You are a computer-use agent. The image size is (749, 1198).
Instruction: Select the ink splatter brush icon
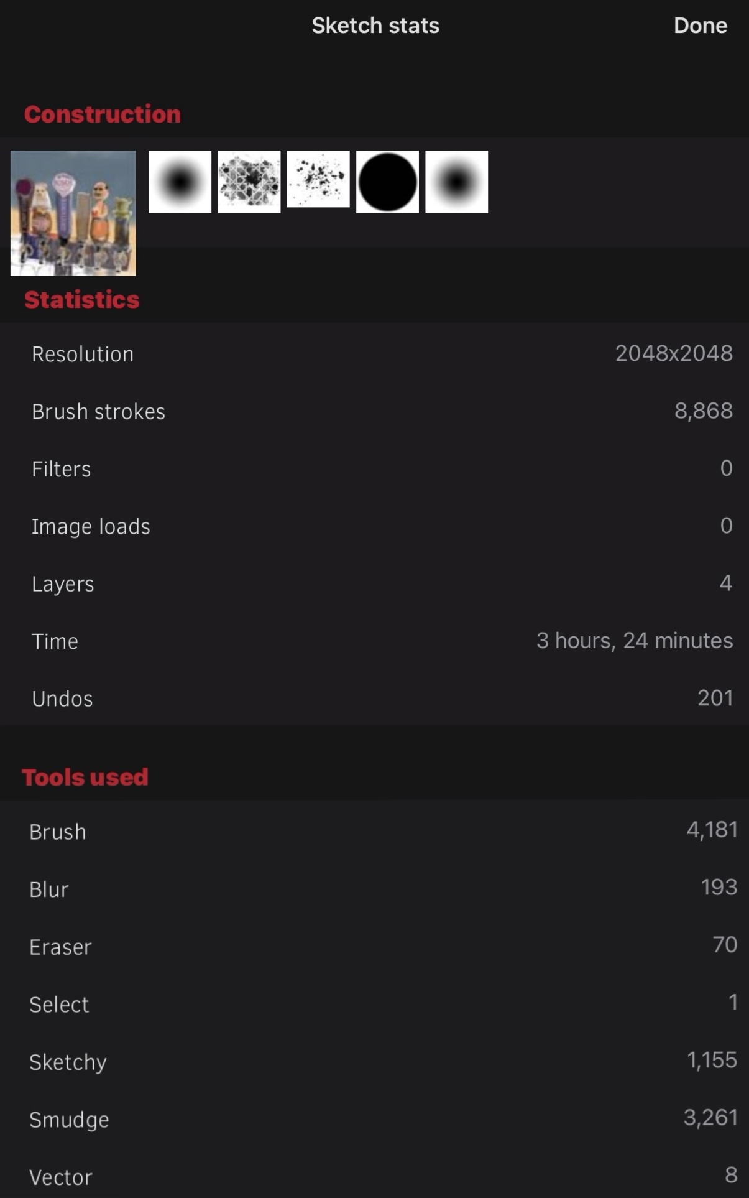(318, 179)
